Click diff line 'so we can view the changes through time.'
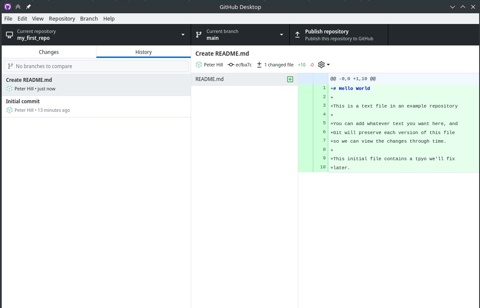Viewport: 480px width, 308px height. 388,141
